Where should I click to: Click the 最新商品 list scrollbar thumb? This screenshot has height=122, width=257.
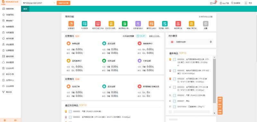point(214,81)
